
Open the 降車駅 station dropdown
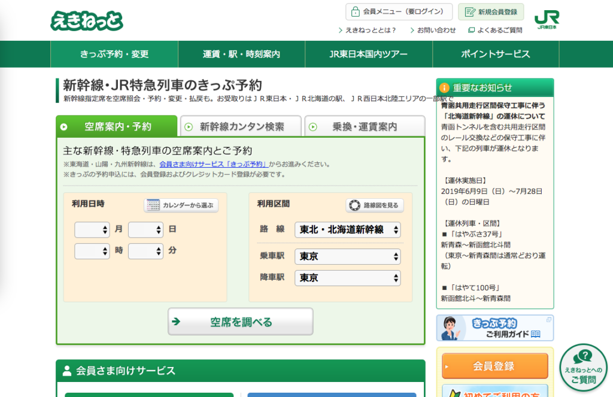click(x=348, y=278)
